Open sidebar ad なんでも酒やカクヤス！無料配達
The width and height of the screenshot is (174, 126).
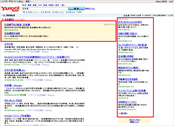click(x=132, y=45)
